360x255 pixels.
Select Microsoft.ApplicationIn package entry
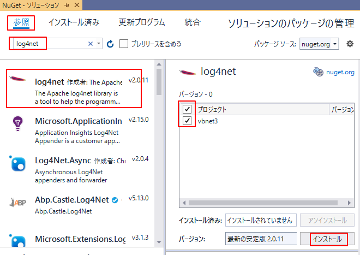click(77, 131)
